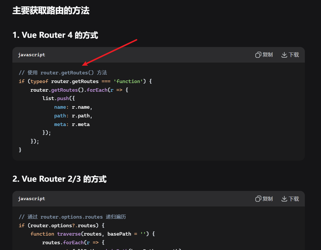
Task: Click the comment line 使用 router.getRoutes() 方法
Action: [63, 73]
